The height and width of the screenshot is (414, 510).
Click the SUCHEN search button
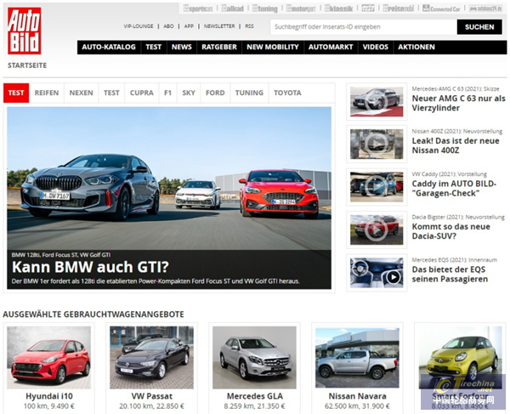pos(479,26)
